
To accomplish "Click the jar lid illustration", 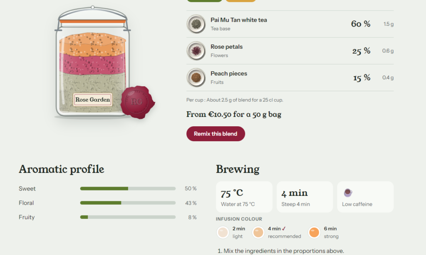I will coord(93,17).
